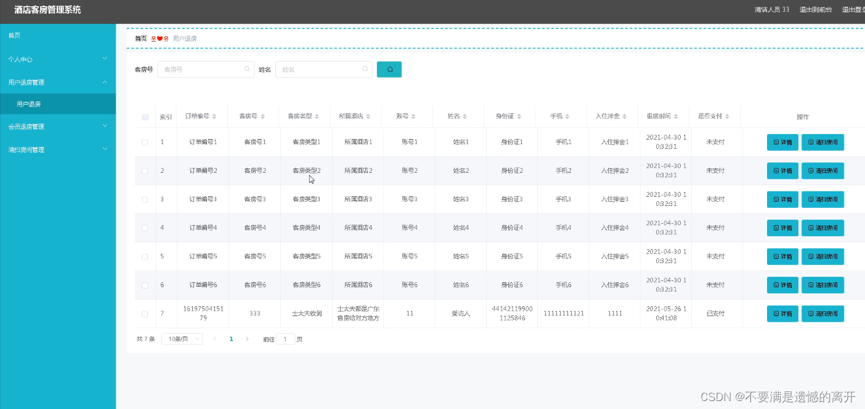Image resolution: width=865 pixels, height=409 pixels.
Task: Collapse 用户退房管理 sidebar menu
Action: [58, 82]
